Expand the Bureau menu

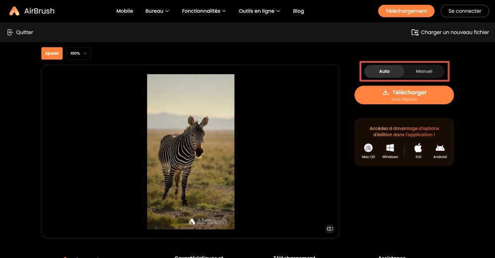click(157, 11)
